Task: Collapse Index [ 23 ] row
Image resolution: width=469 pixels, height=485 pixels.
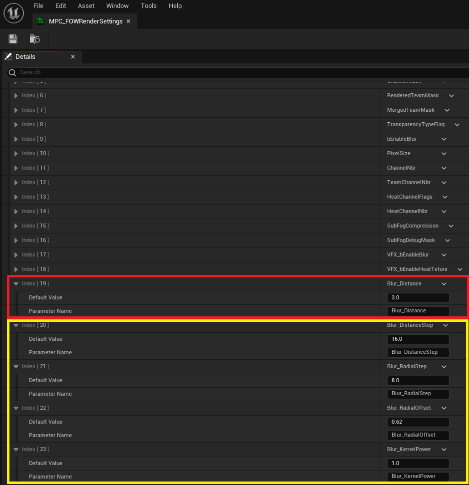Action: point(16,450)
